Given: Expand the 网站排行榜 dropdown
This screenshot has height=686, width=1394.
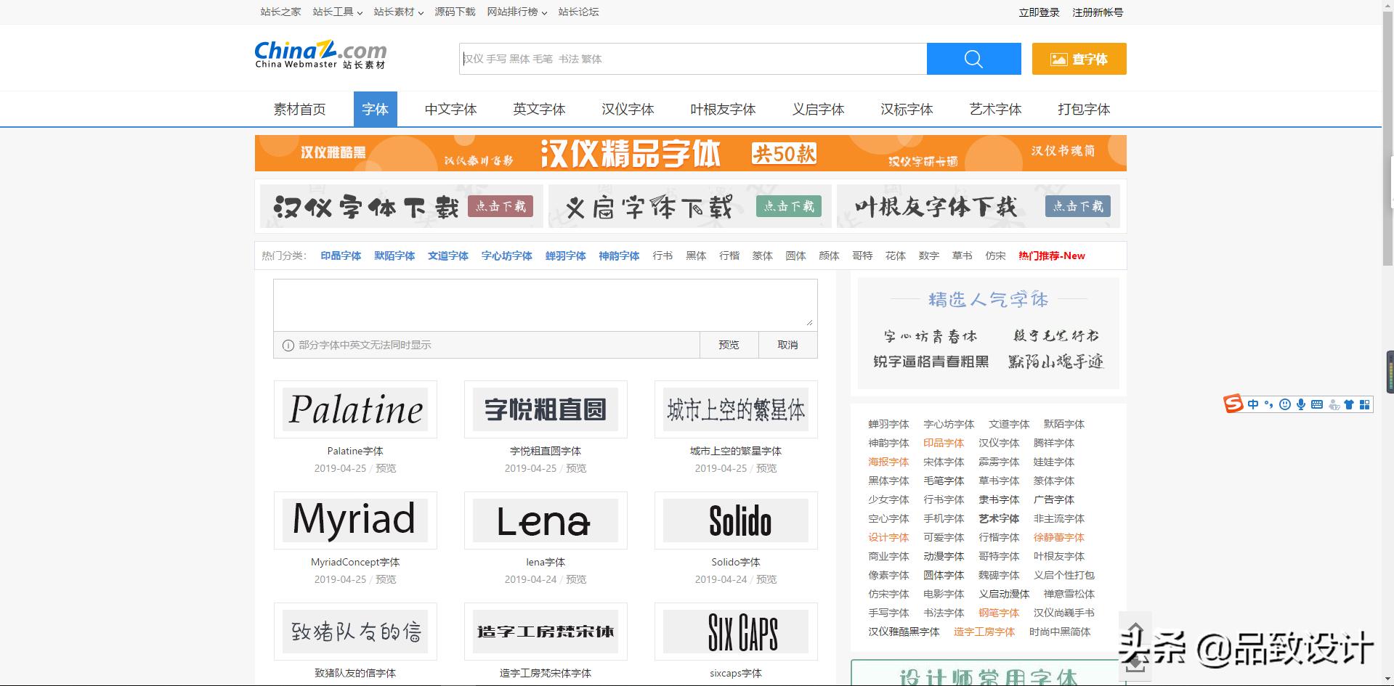Looking at the screenshot, I should tap(517, 12).
